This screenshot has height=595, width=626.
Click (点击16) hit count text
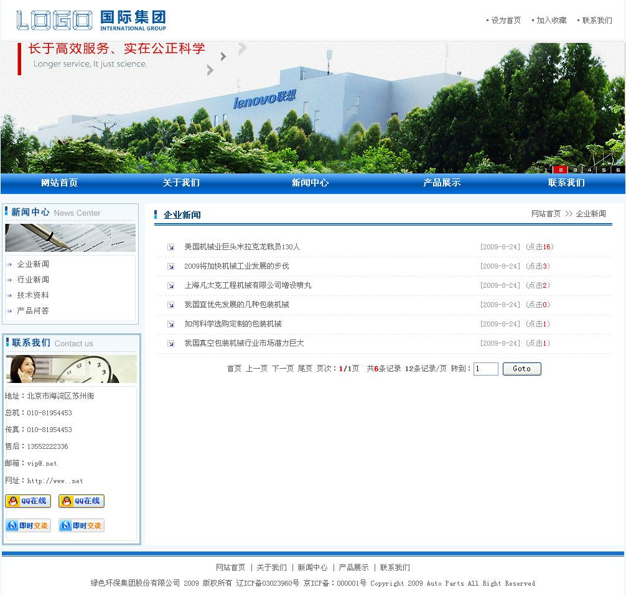[540, 247]
